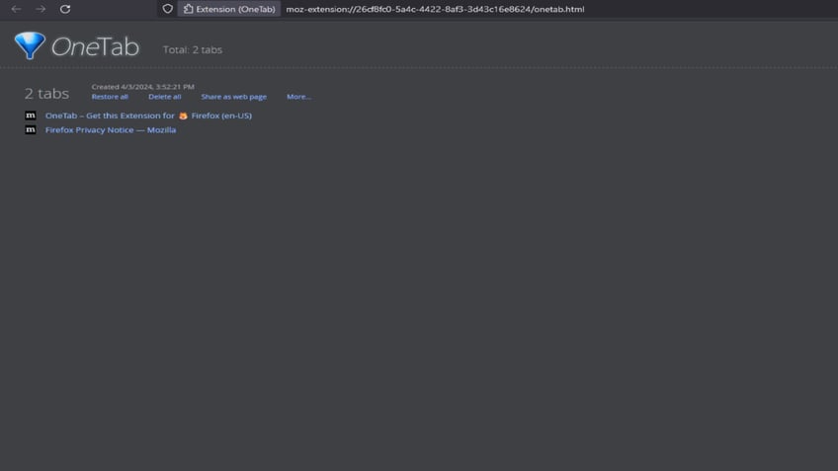838x471 pixels.
Task: Click favicon beside the OneTab extension entry
Action: point(31,116)
